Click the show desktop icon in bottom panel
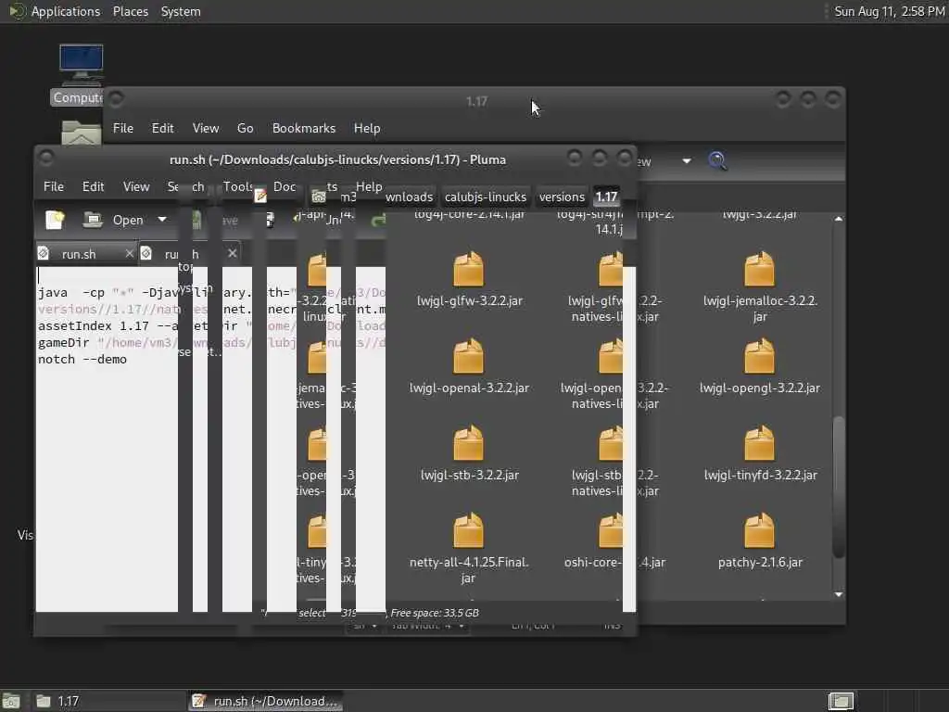 [x=11, y=701]
